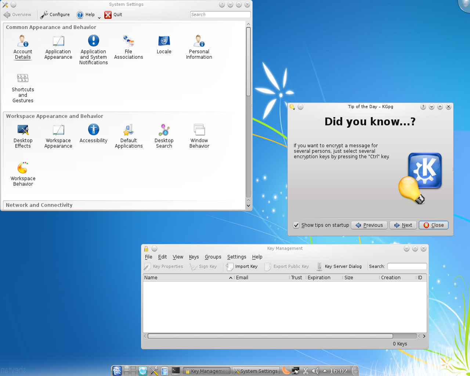Open Workspace Behavior settings
Image resolution: width=470 pixels, height=376 pixels.
(x=23, y=174)
